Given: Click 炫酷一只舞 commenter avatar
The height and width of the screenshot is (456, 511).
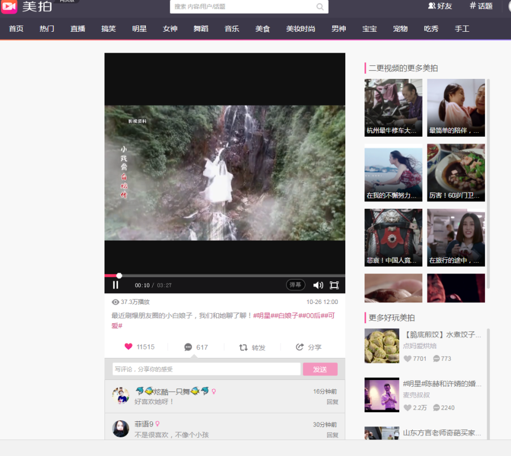Looking at the screenshot, I should 120,395.
